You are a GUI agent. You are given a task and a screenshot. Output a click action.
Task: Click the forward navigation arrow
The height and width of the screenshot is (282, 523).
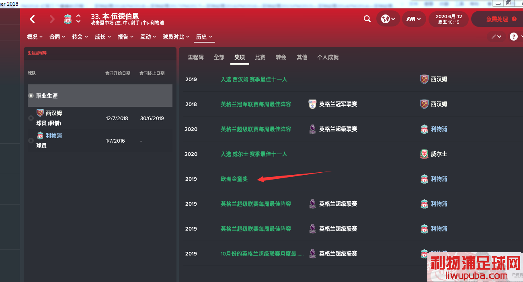pos(51,19)
